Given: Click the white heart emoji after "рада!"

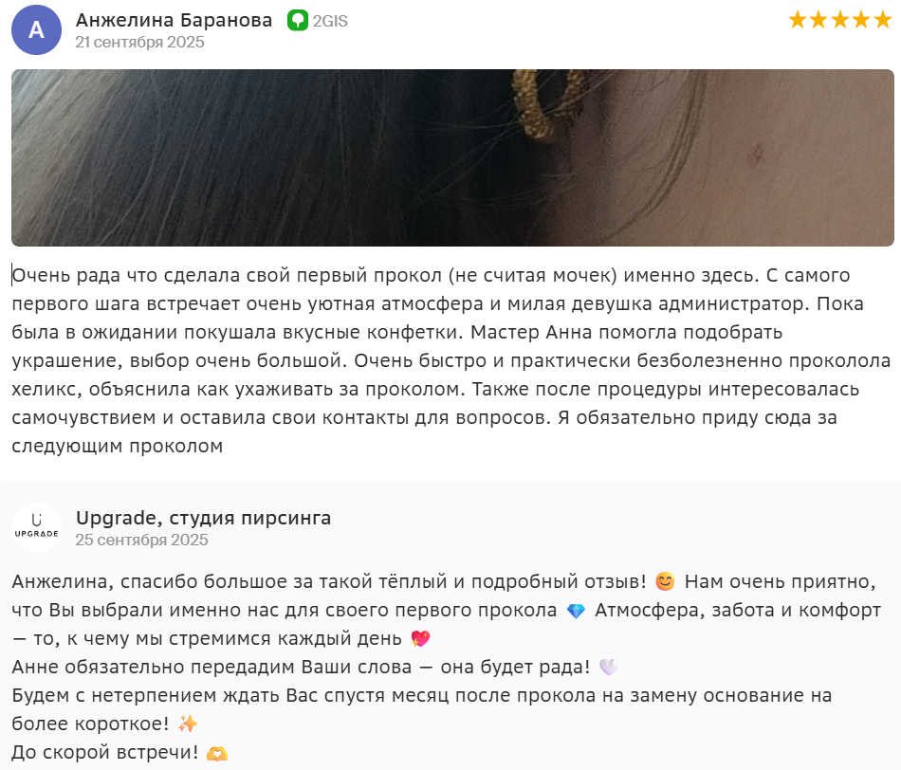Looking at the screenshot, I should click(609, 667).
